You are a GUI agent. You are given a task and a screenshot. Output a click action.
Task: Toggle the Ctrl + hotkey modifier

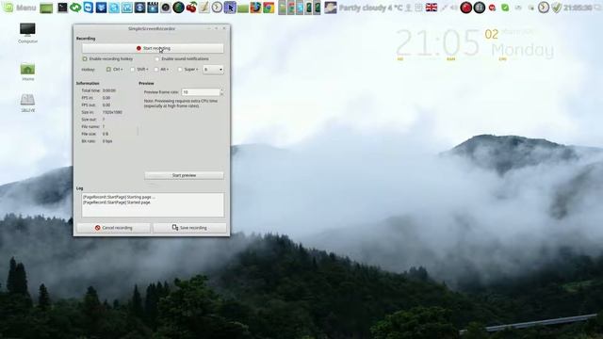tap(109, 70)
